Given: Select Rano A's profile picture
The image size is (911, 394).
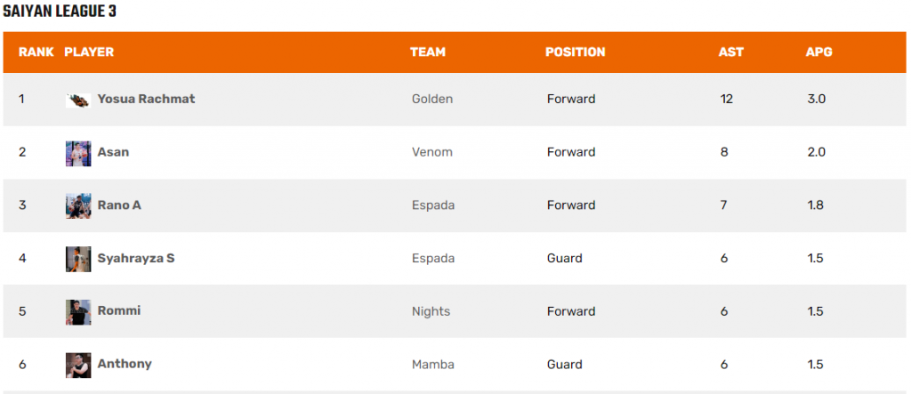Looking at the screenshot, I should coord(78,206).
